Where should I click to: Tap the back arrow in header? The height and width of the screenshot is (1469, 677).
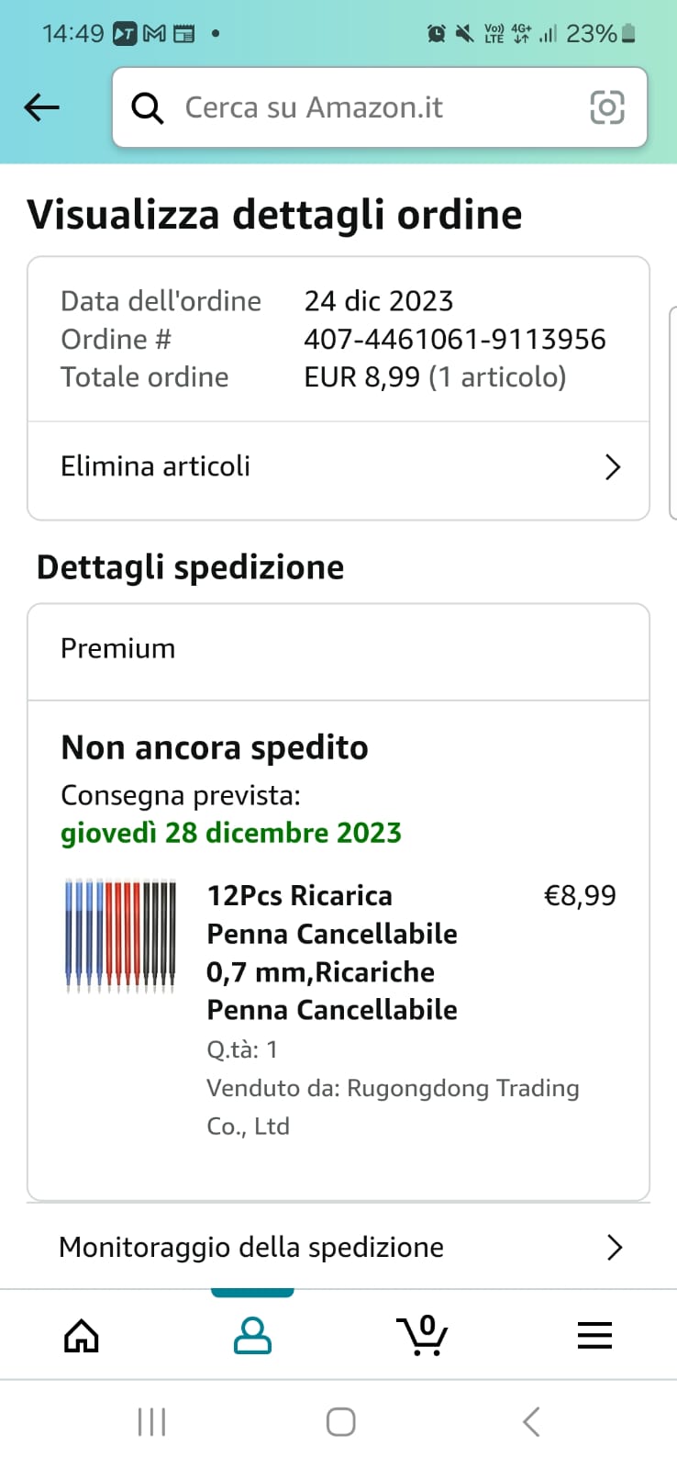pyautogui.click(x=41, y=107)
